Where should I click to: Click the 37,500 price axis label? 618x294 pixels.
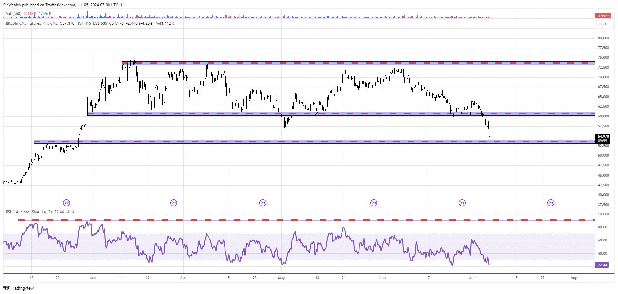click(603, 205)
